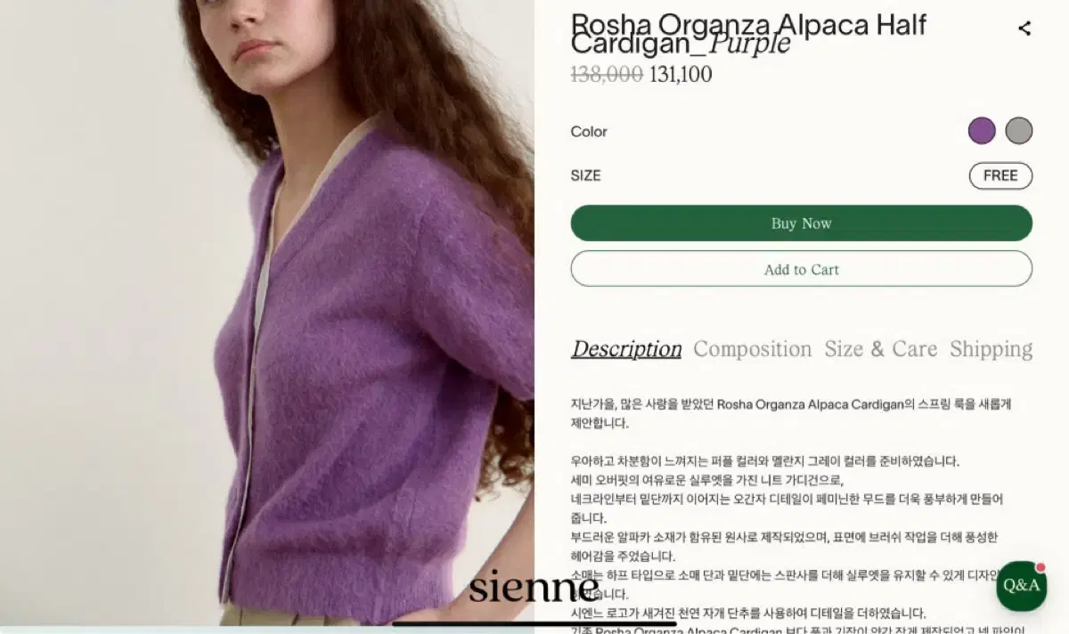Select the purple color swatch
1069x634 pixels.
(x=982, y=131)
